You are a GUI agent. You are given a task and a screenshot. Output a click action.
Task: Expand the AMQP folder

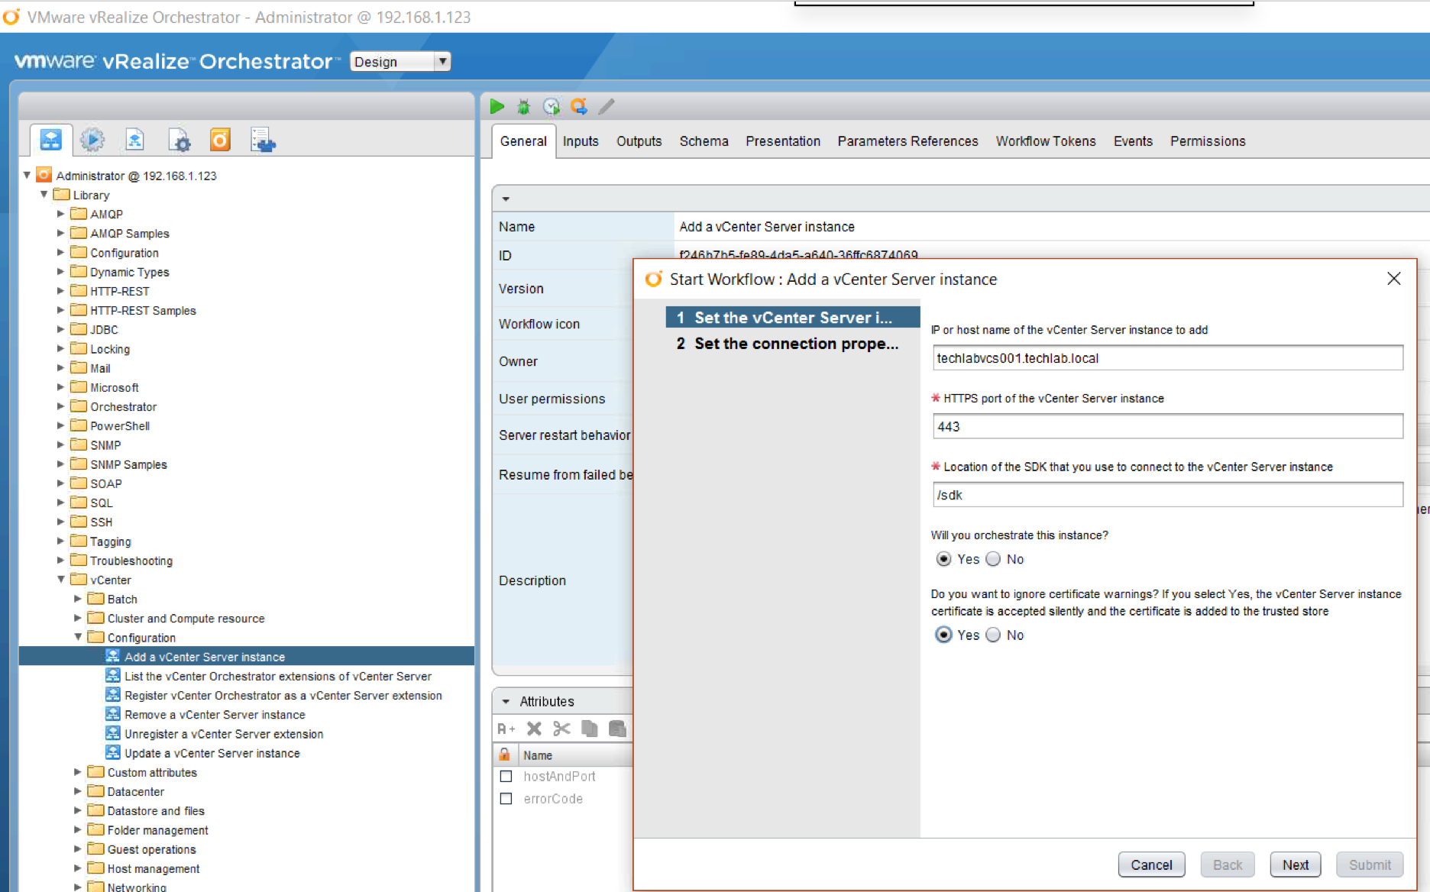(x=61, y=214)
